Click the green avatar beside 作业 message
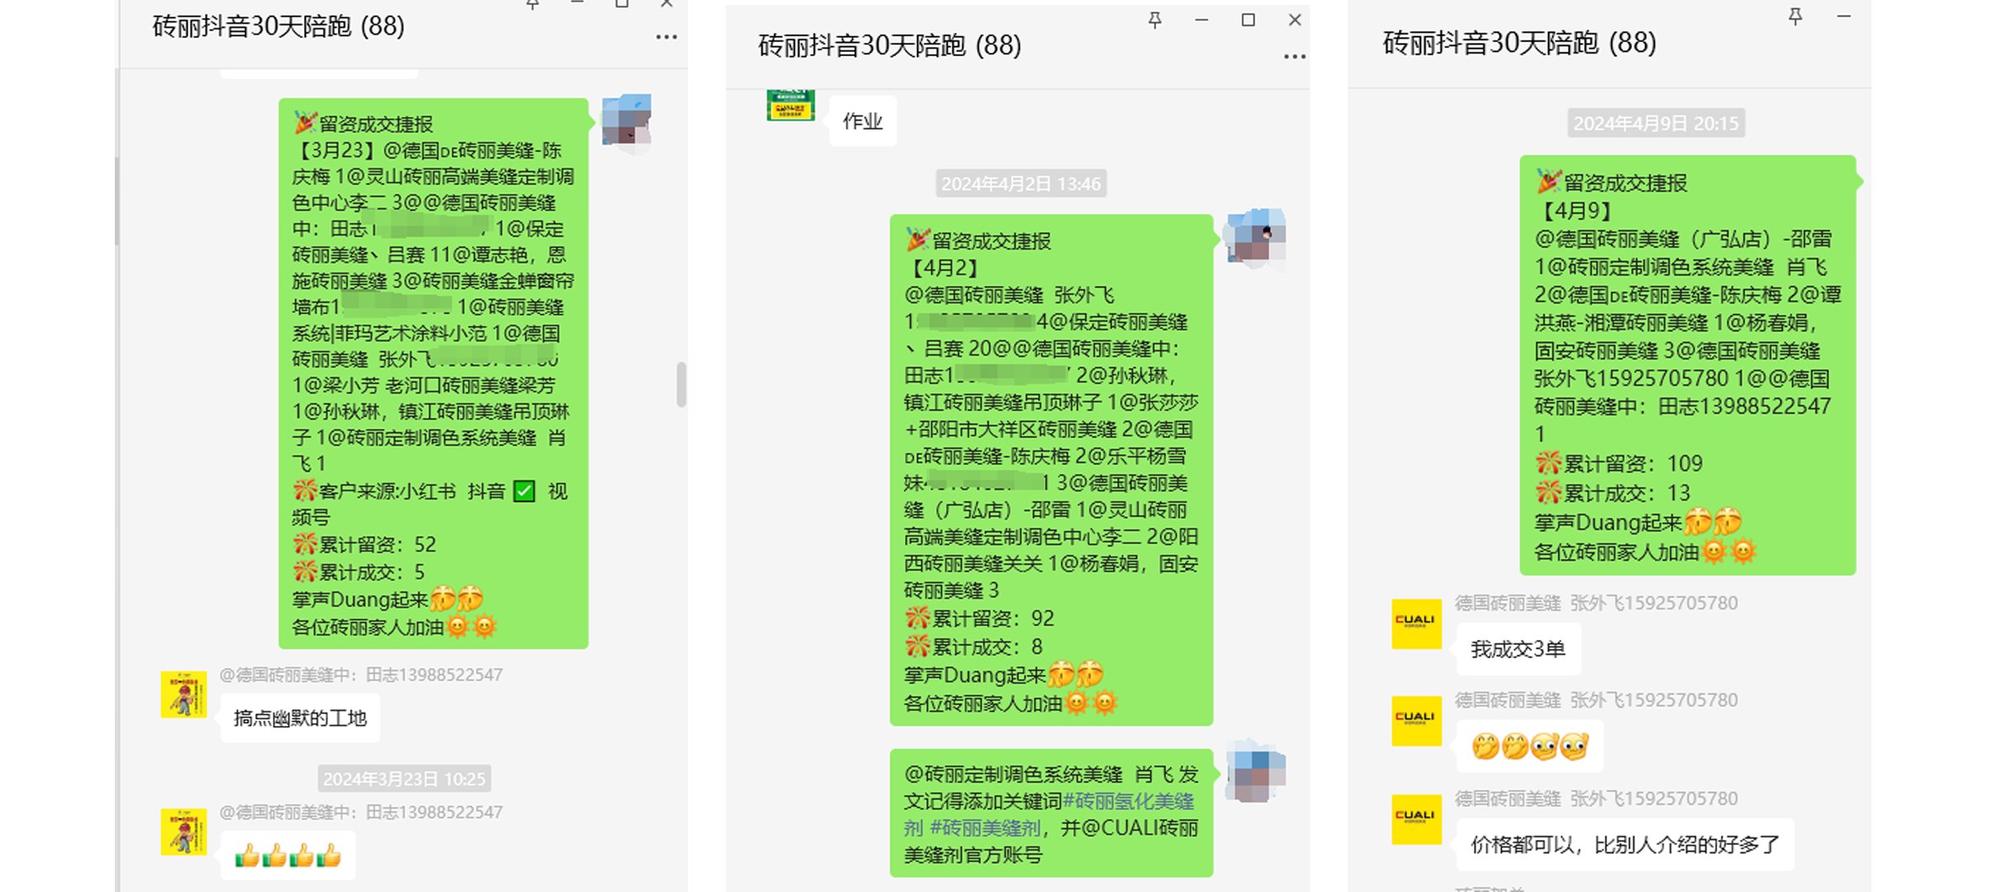 [x=790, y=106]
